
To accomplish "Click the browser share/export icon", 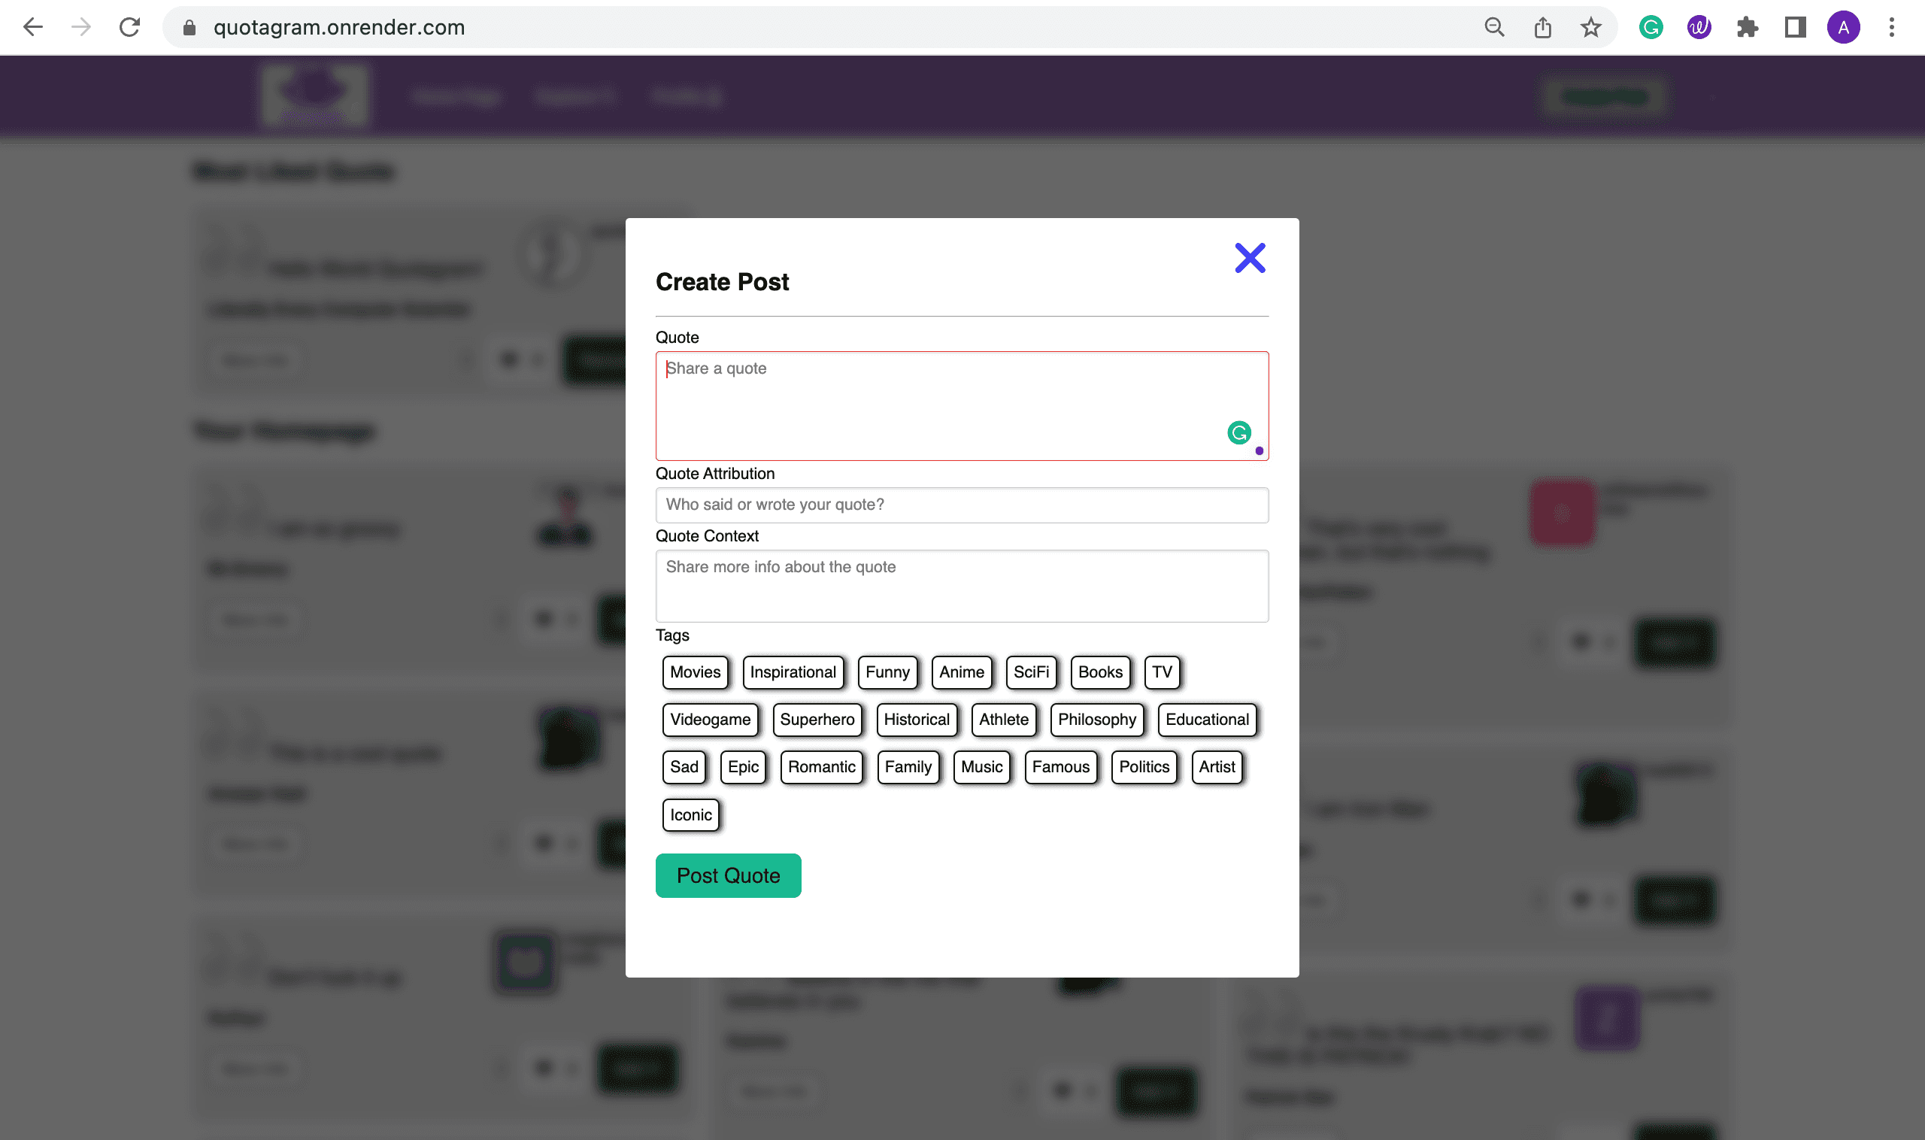I will [1544, 27].
